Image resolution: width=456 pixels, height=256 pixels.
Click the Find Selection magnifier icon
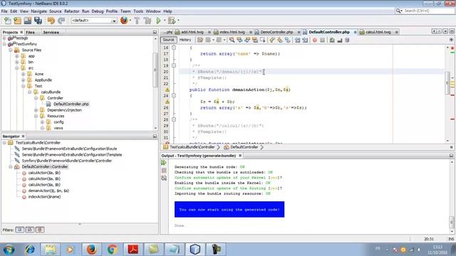click(232, 40)
